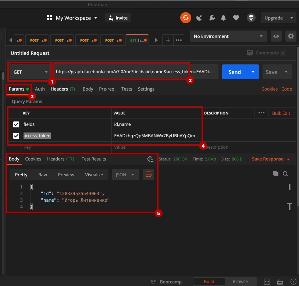Open the Auth tab
Screen dimensions: 299x286
coord(40,89)
